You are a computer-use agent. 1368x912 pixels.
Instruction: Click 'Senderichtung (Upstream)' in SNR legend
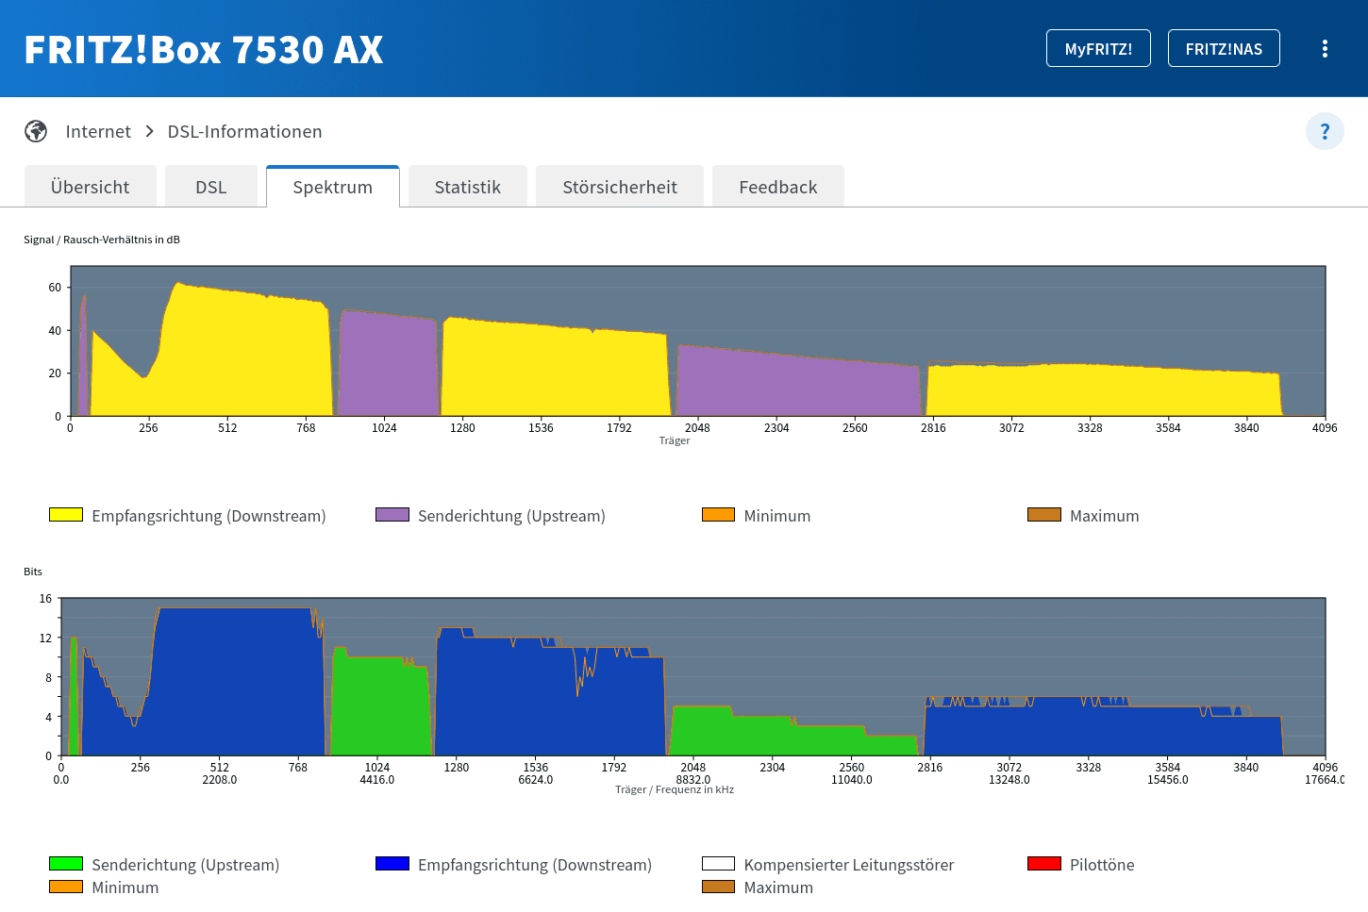tap(511, 516)
